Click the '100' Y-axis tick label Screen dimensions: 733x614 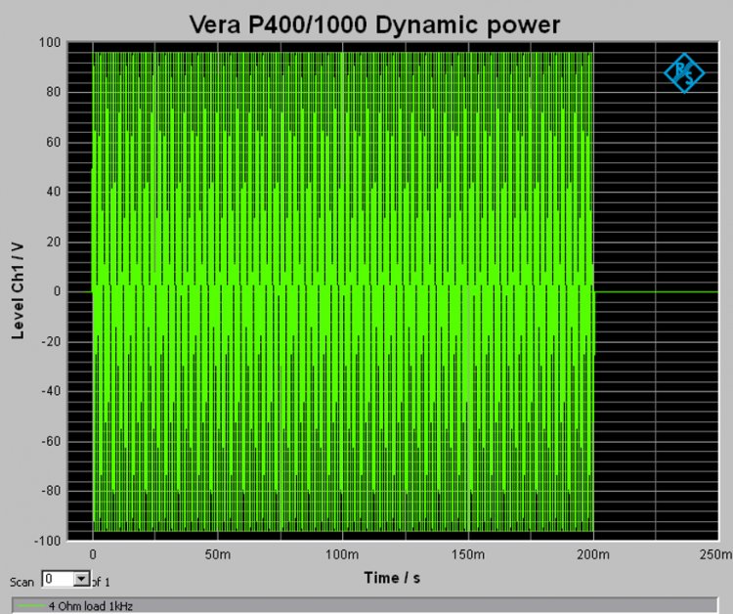[x=50, y=43]
